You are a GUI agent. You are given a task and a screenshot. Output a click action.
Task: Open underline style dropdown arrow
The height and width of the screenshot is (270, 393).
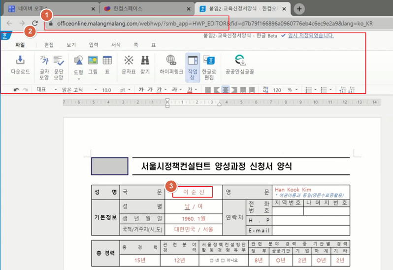[x=165, y=90]
